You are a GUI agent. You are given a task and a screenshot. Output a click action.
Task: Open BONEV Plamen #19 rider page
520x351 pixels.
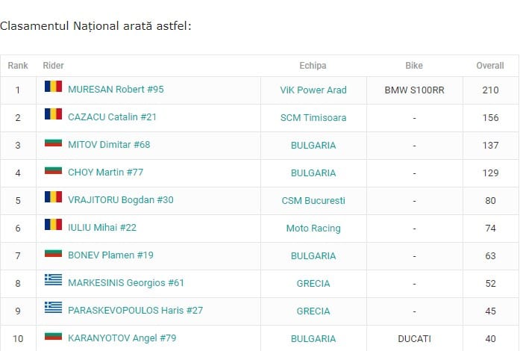point(110,255)
